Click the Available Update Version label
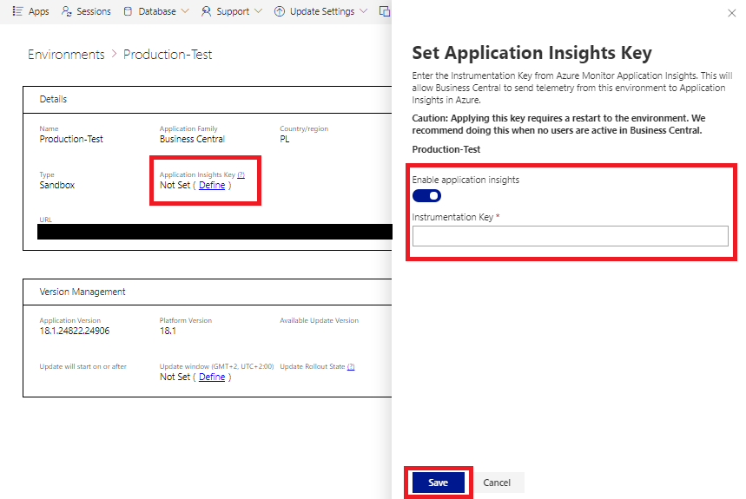The image size is (746, 499). click(320, 320)
